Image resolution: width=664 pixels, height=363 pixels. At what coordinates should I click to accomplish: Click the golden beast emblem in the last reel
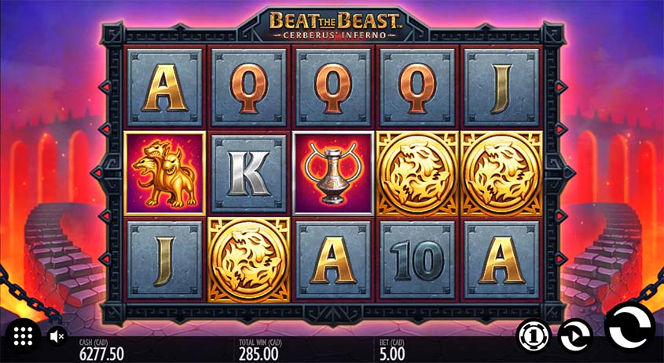tap(502, 173)
